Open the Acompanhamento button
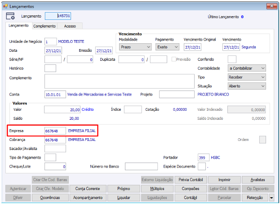This screenshot has height=204, width=280. pyautogui.click(x=88, y=198)
